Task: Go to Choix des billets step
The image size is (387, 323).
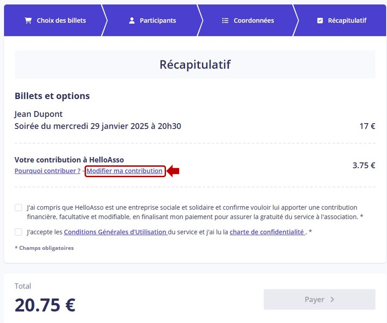Action: point(55,20)
